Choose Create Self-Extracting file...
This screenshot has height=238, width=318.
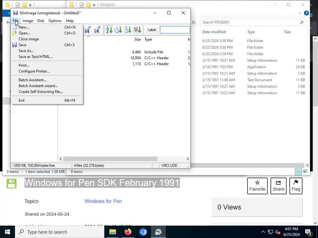47,91
